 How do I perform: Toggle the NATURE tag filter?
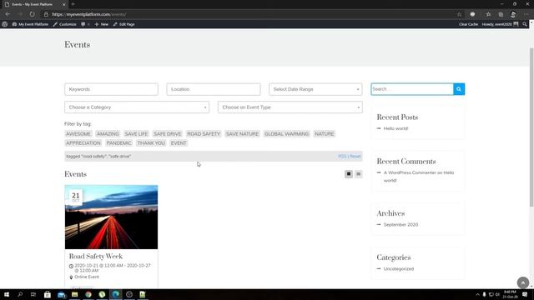[325, 134]
